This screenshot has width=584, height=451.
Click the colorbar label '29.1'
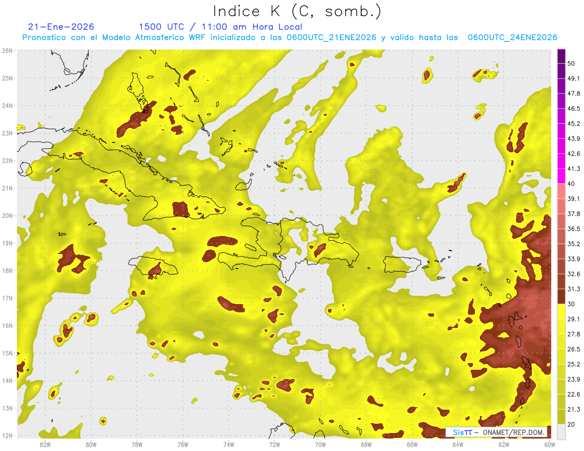(x=573, y=319)
